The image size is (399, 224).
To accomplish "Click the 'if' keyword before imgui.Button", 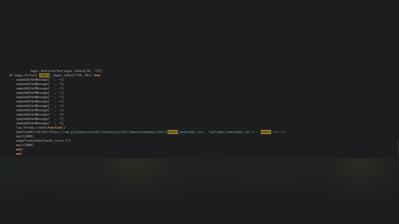I will point(11,75).
